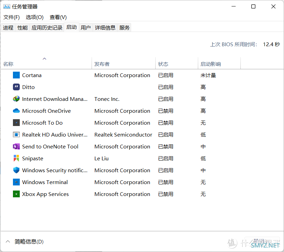This screenshot has width=284, height=252.
Task: Sort by the 名称 column header
Action: pyautogui.click(x=46, y=63)
